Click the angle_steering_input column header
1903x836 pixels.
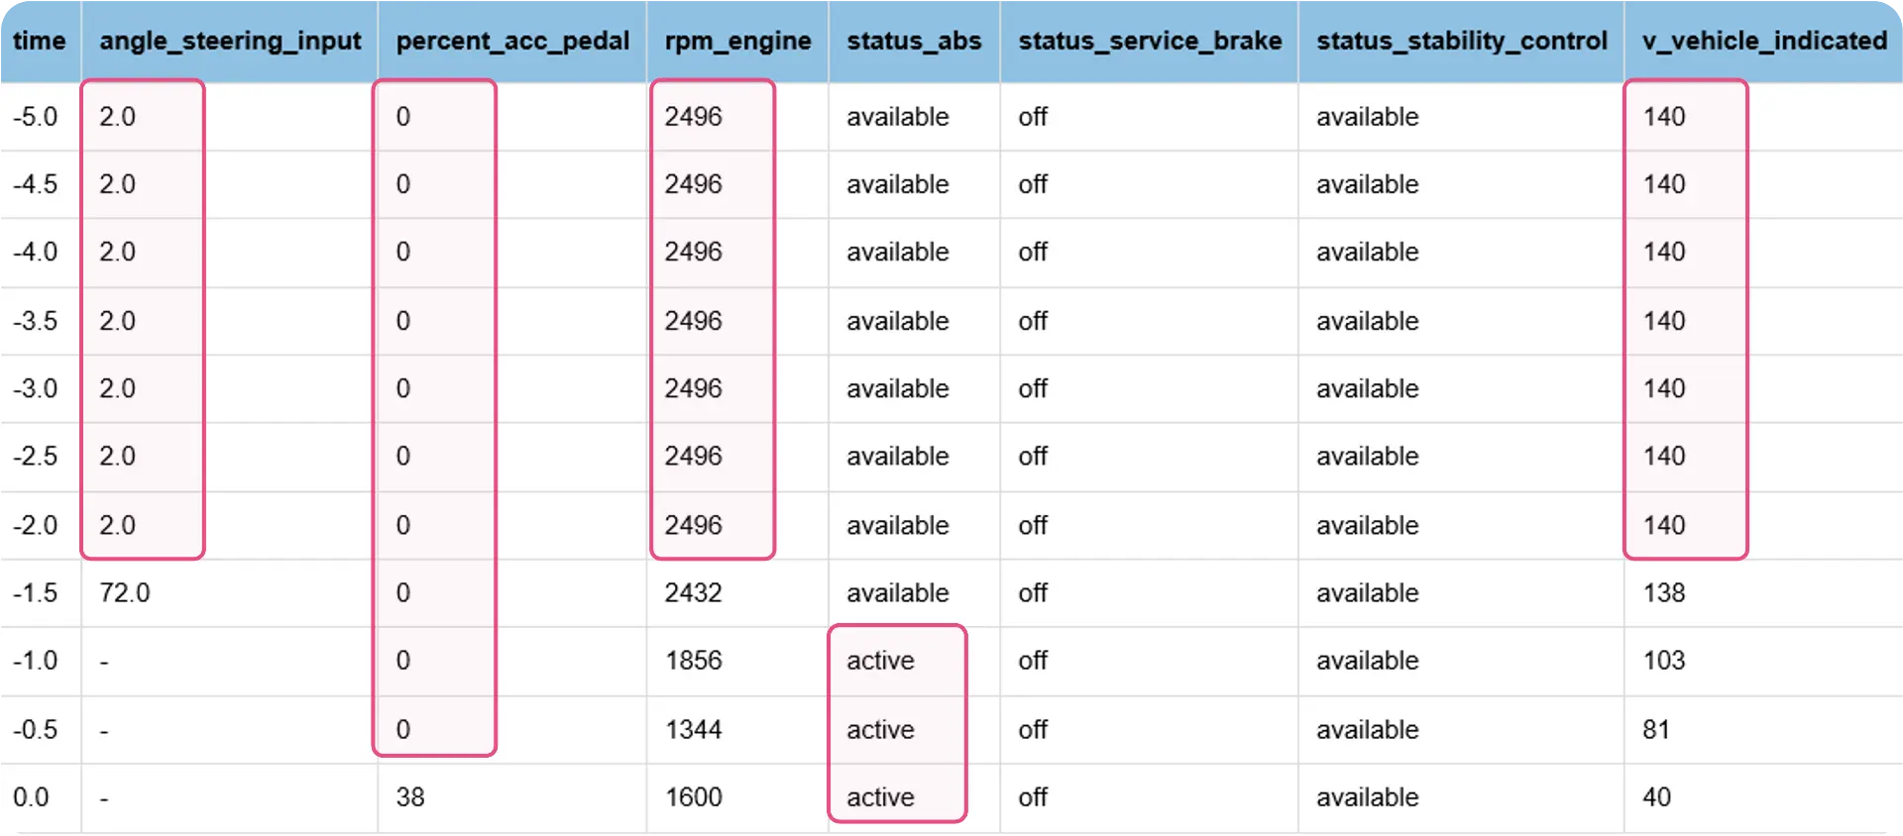coord(230,41)
